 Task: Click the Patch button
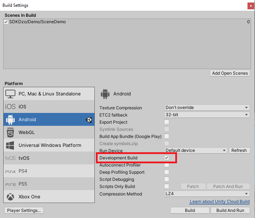point(193,187)
